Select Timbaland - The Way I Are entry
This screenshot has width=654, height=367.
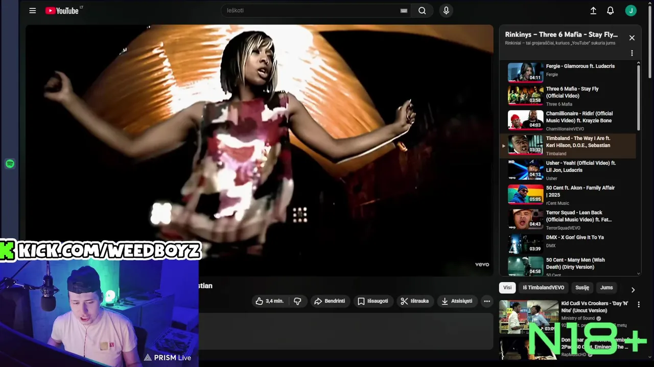click(x=567, y=145)
